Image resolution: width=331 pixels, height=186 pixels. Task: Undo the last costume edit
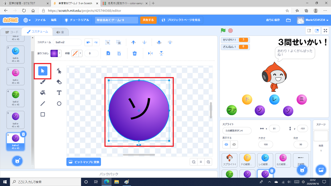88,42
